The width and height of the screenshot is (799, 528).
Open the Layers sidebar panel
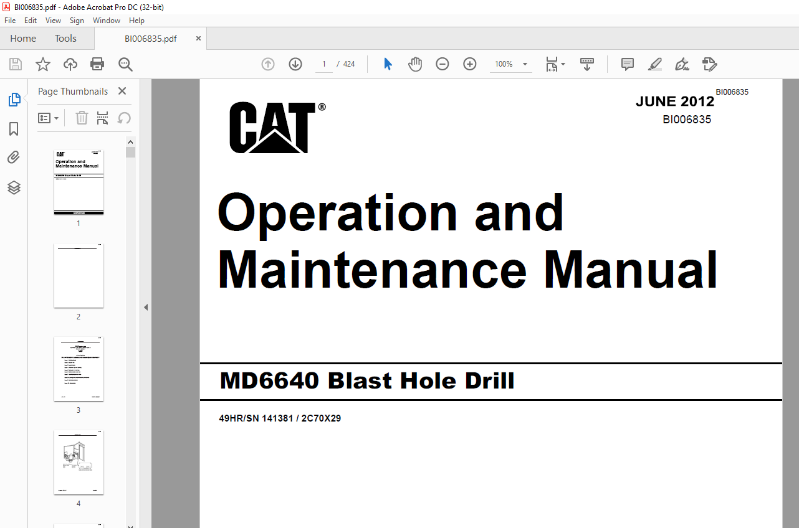tap(14, 187)
